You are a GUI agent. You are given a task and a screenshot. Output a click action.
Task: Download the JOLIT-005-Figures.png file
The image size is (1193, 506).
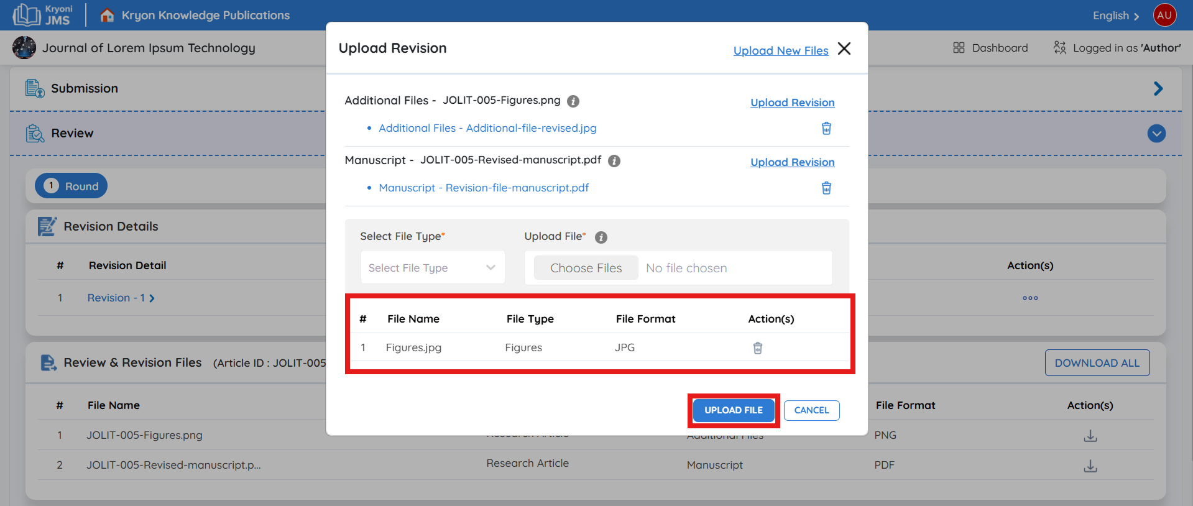point(1090,436)
